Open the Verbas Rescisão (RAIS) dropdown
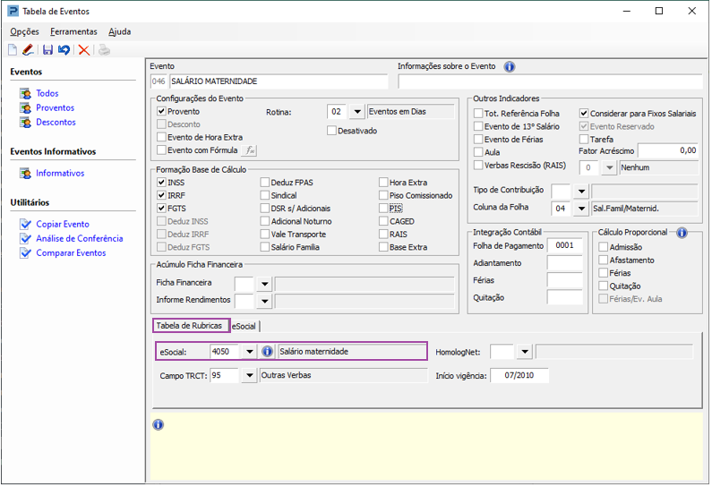Viewport: 712px width, 487px height. click(609, 168)
